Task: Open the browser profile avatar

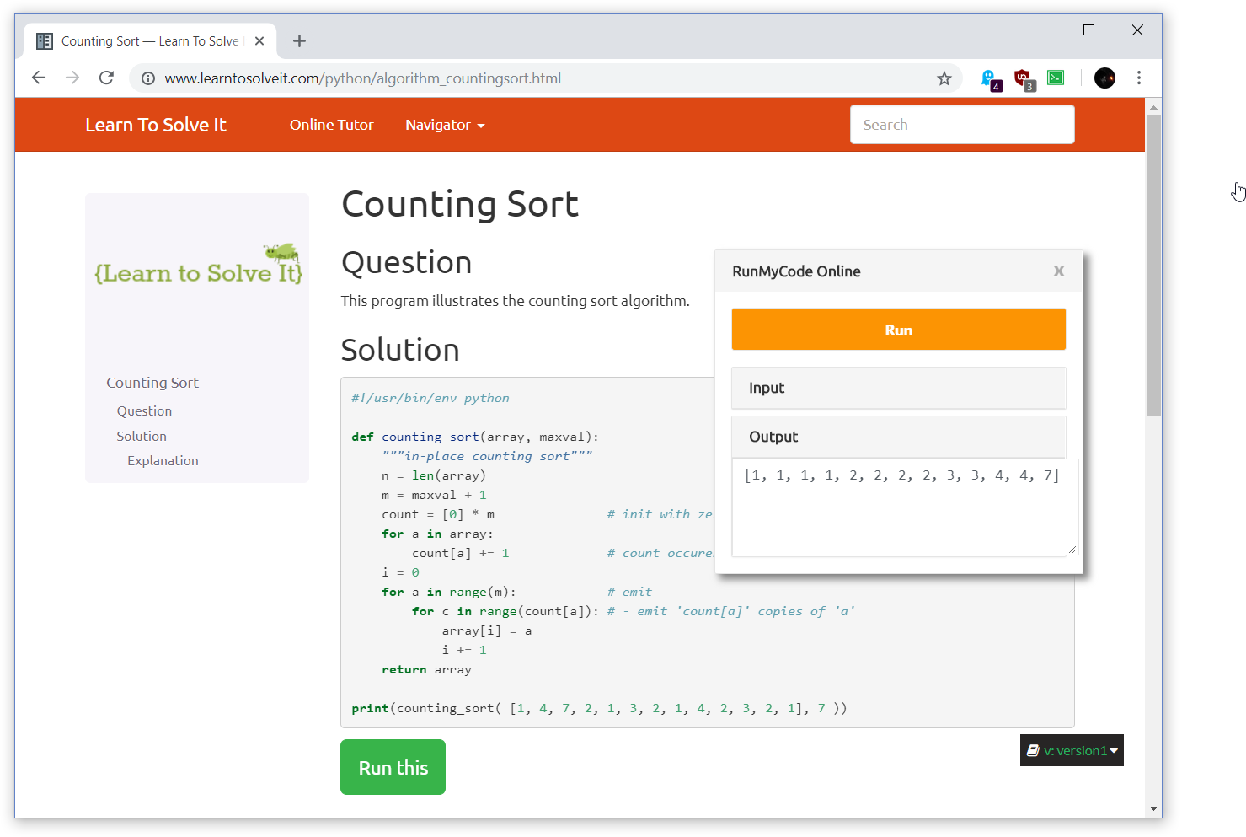Action: [x=1104, y=78]
